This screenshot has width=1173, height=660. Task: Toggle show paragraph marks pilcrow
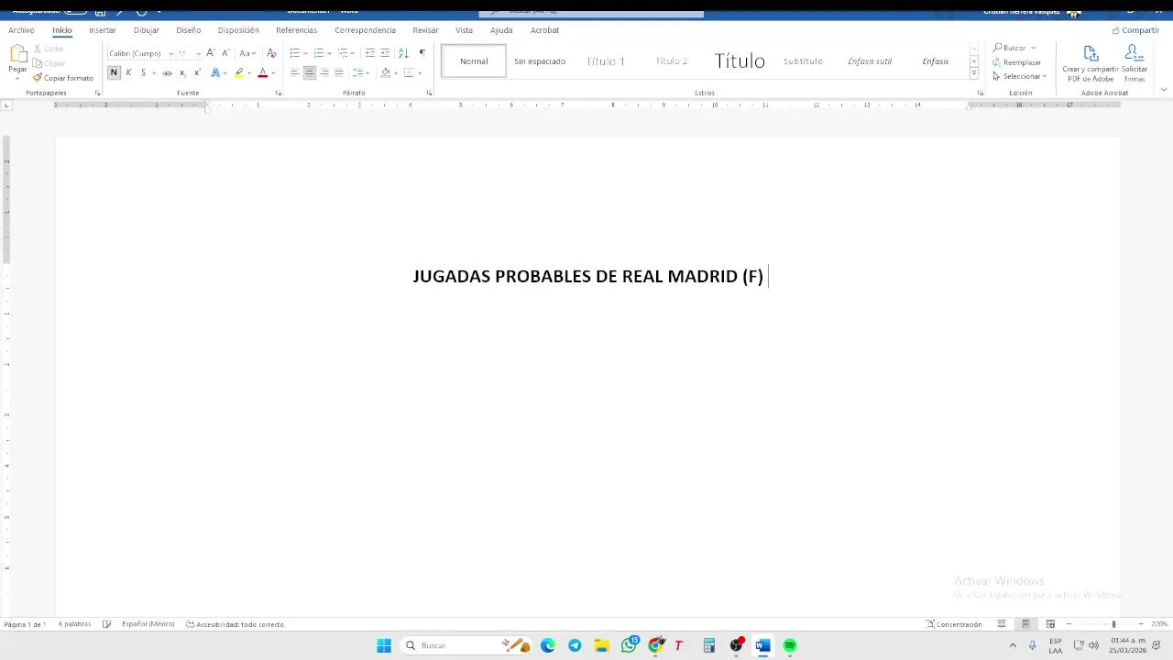coord(422,53)
